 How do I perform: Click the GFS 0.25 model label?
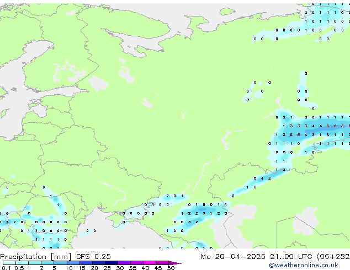tap(93, 256)
